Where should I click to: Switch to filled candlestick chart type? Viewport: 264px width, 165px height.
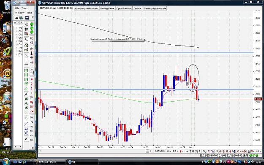[32, 79]
